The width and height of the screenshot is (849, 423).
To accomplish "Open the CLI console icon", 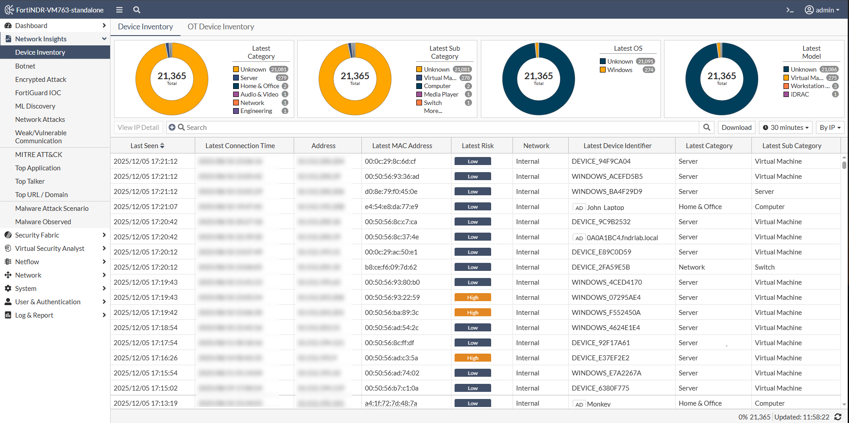I will 790,10.
